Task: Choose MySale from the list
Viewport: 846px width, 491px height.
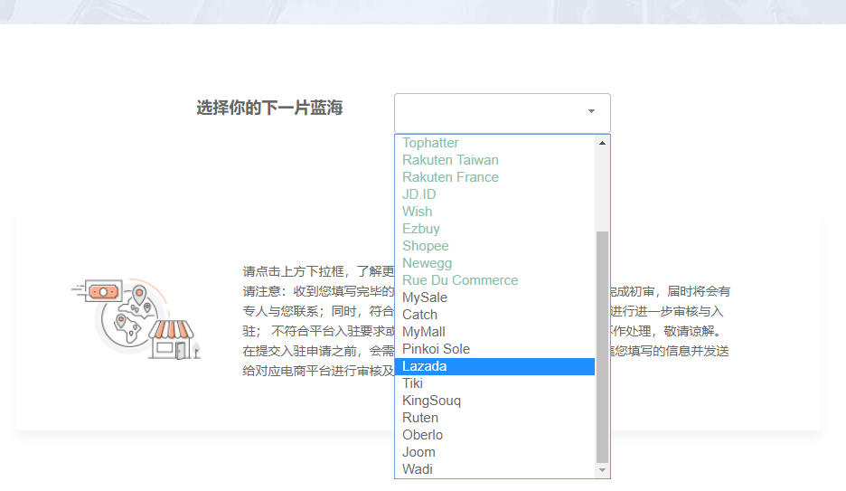Action: coord(494,297)
